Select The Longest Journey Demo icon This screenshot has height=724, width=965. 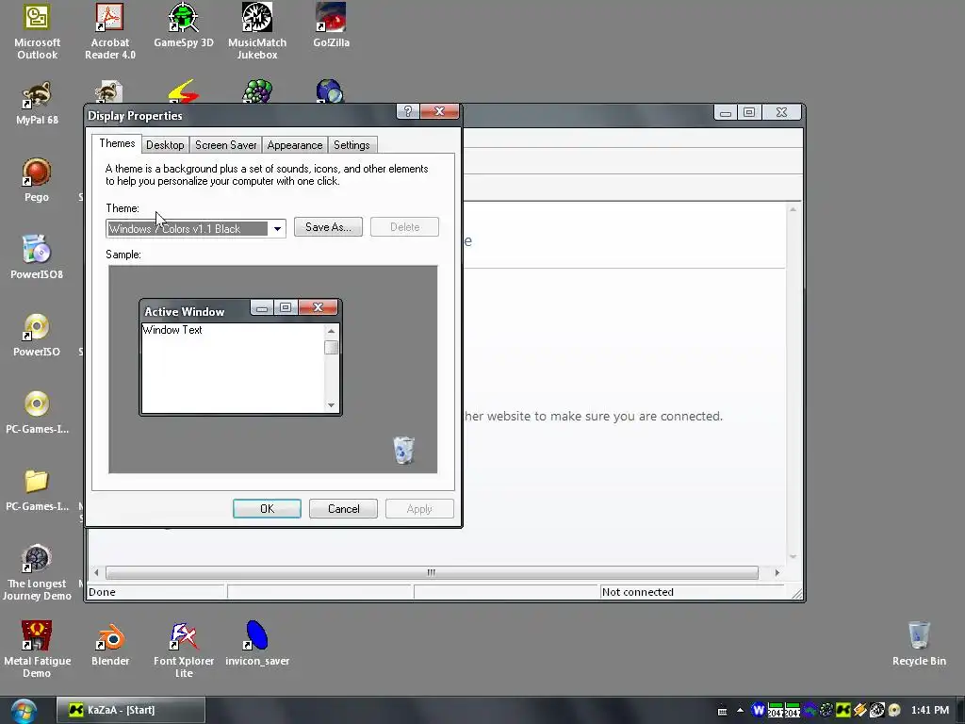click(37, 572)
